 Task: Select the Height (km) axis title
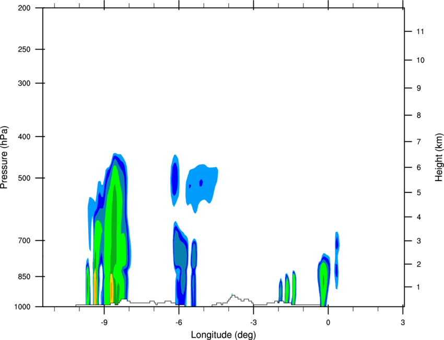coord(439,157)
